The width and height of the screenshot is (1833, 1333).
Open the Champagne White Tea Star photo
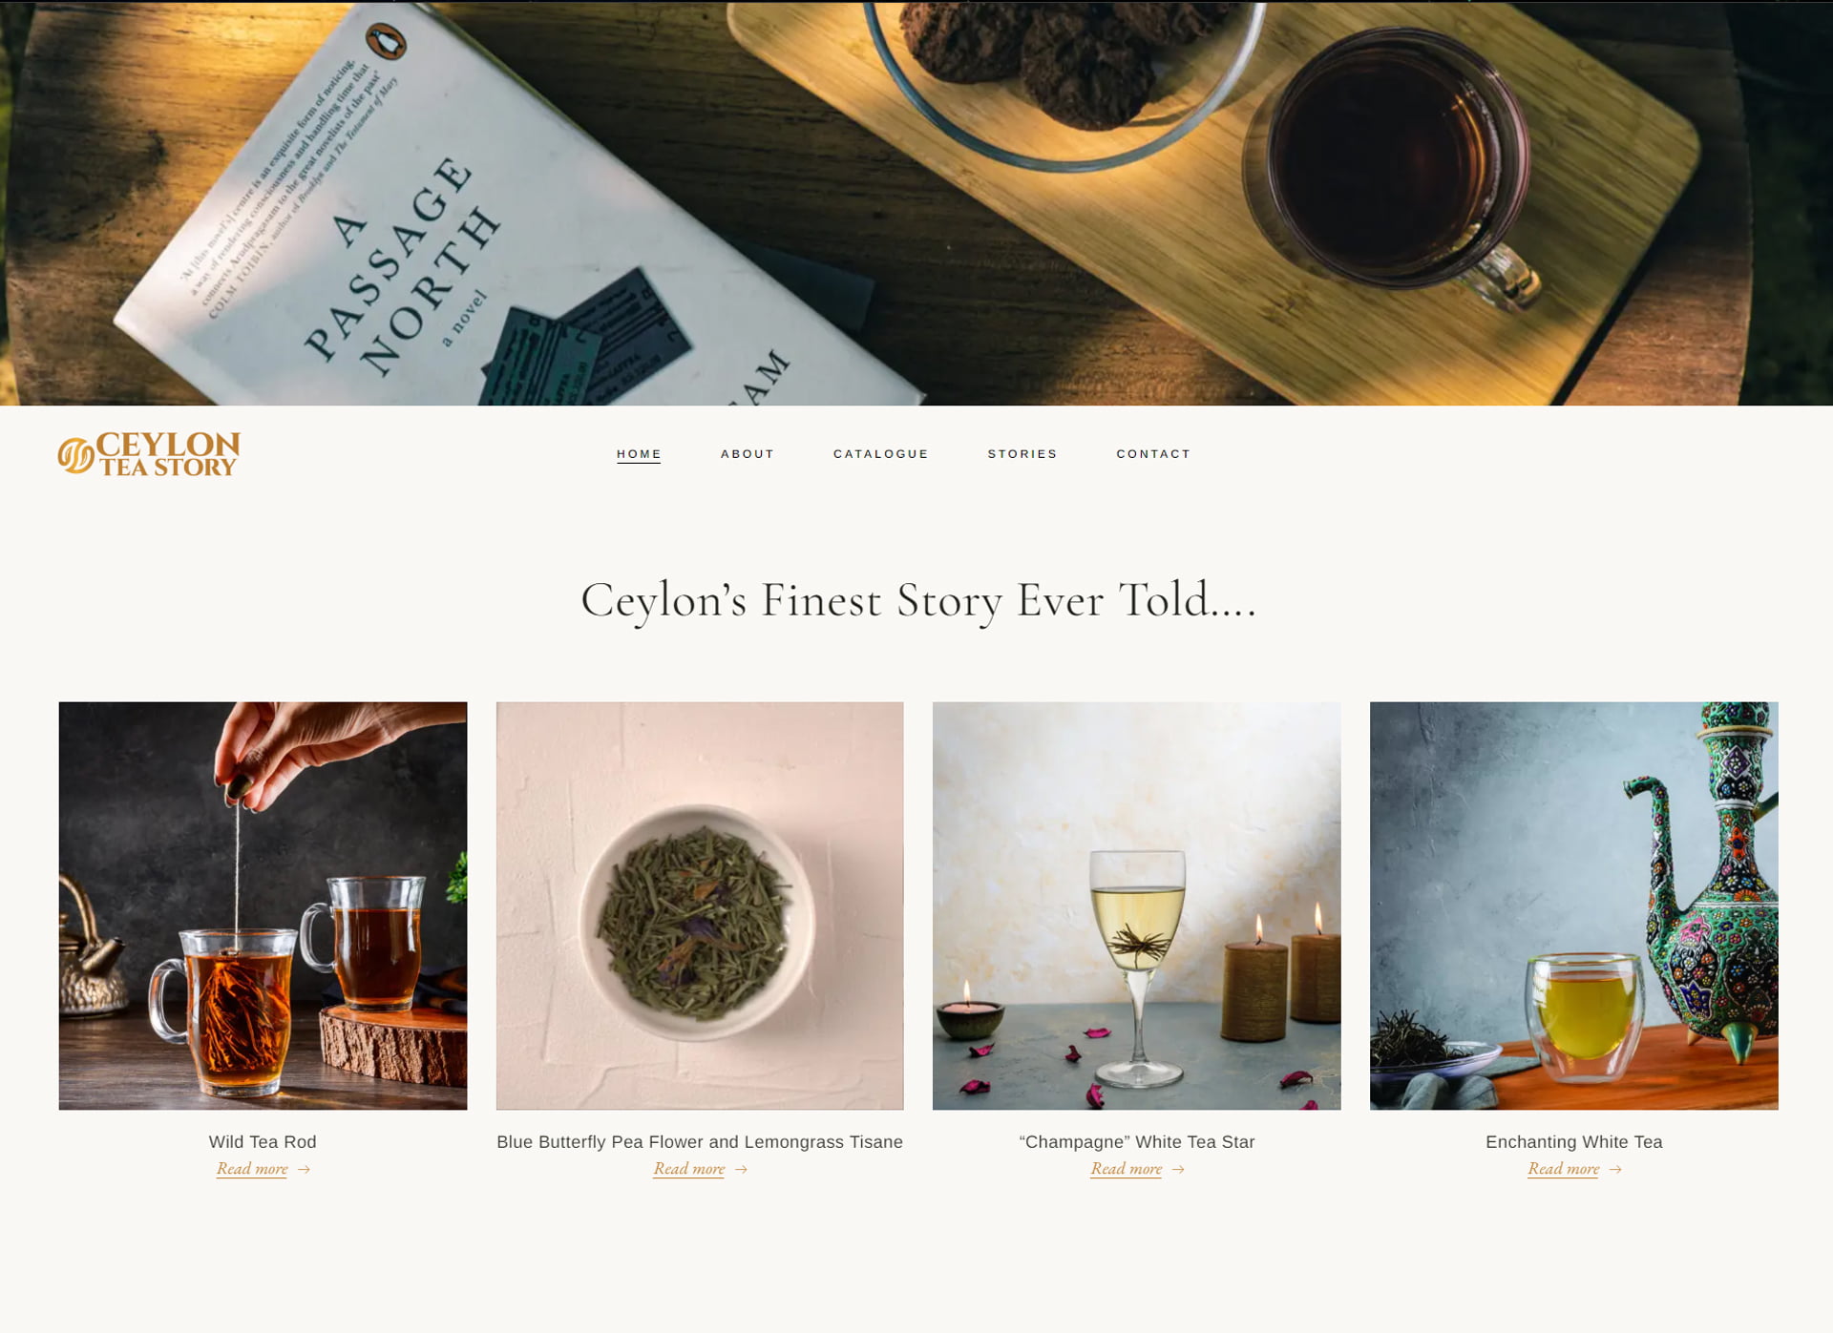pos(1136,906)
